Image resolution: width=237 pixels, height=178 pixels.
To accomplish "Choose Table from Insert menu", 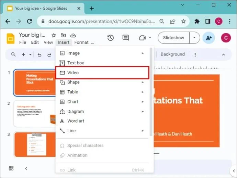I will (x=102, y=92).
